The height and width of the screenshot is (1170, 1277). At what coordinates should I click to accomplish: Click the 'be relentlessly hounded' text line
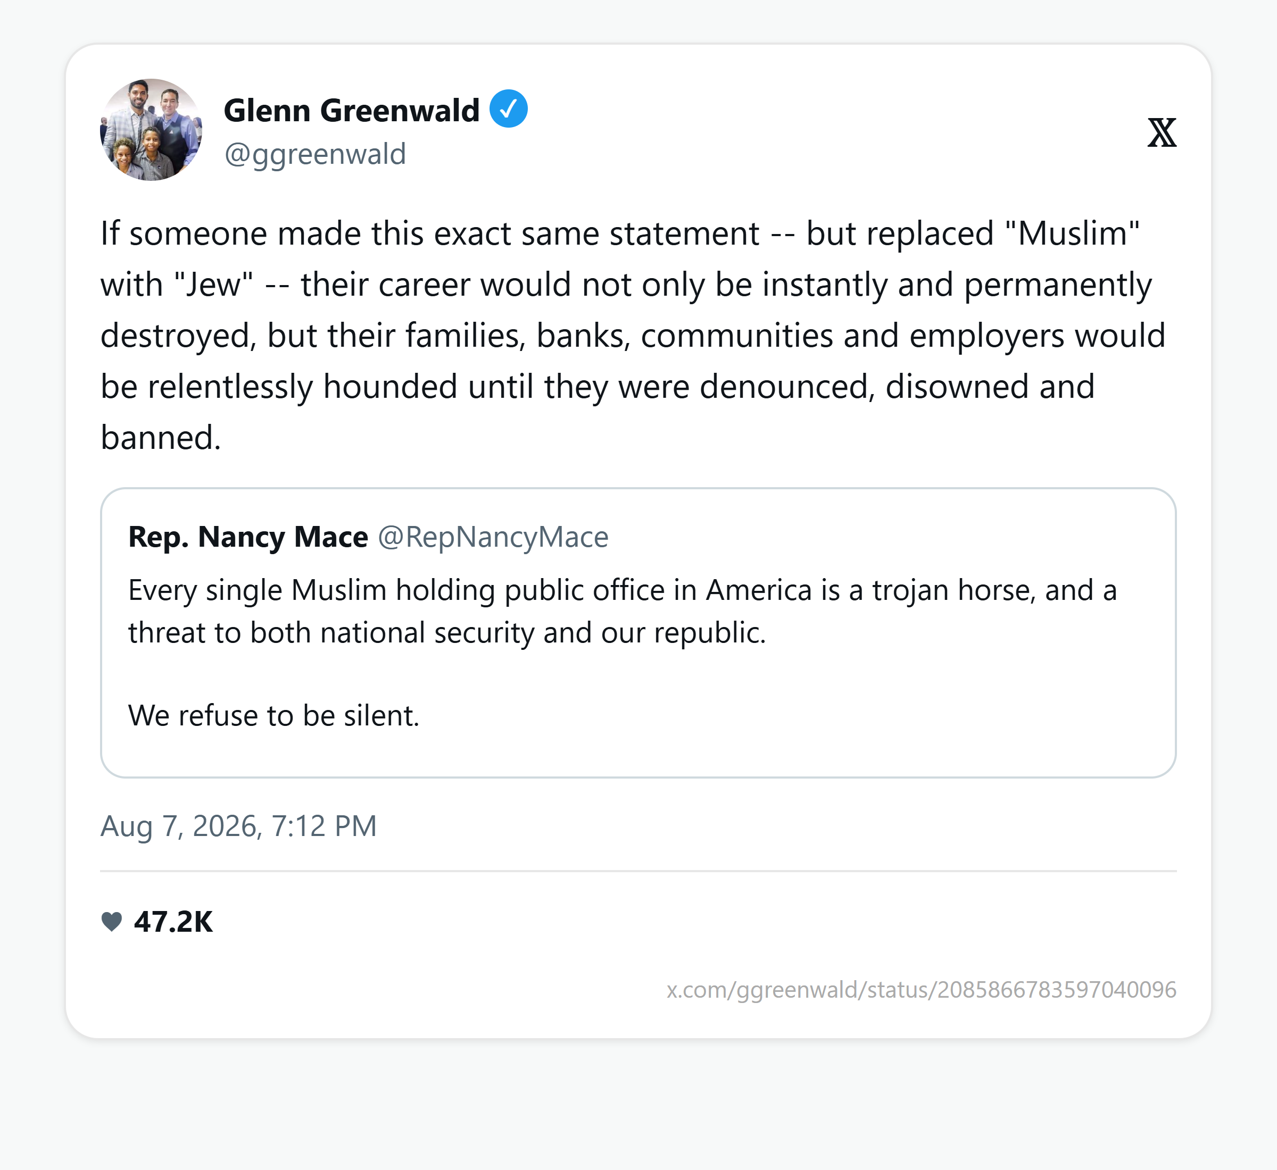coord(598,387)
